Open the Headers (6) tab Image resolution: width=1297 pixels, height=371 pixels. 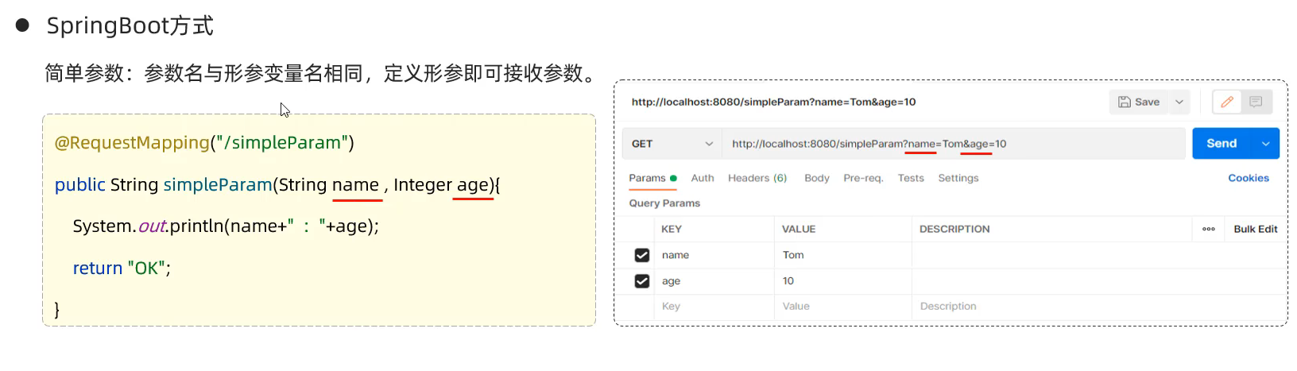(757, 178)
